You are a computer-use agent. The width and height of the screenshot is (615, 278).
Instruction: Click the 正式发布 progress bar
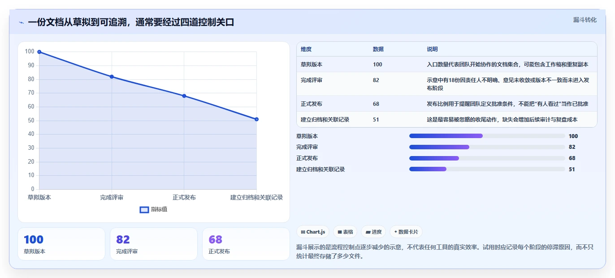pyautogui.click(x=487, y=158)
